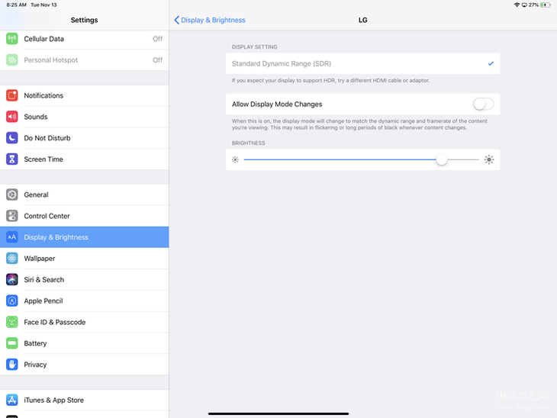Tap the Do Not Disturb moon icon
Viewport: 557px width, 418px height.
[x=12, y=138]
